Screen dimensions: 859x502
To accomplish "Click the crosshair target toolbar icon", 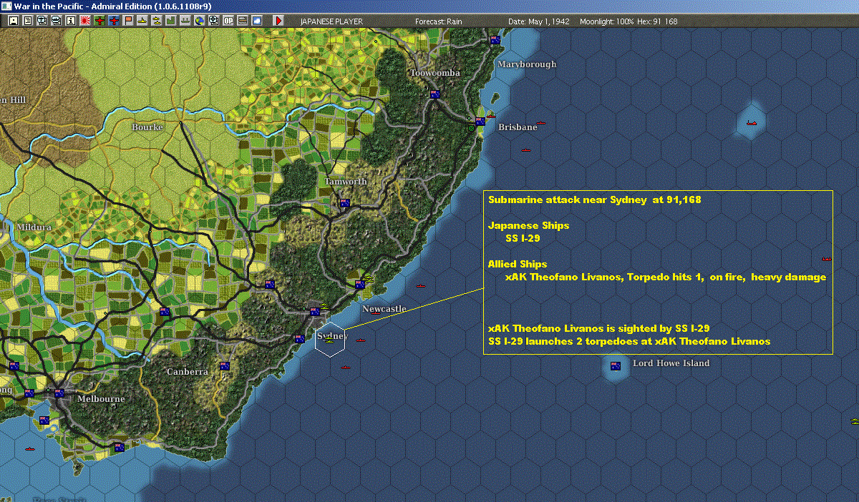I will click(213, 21).
